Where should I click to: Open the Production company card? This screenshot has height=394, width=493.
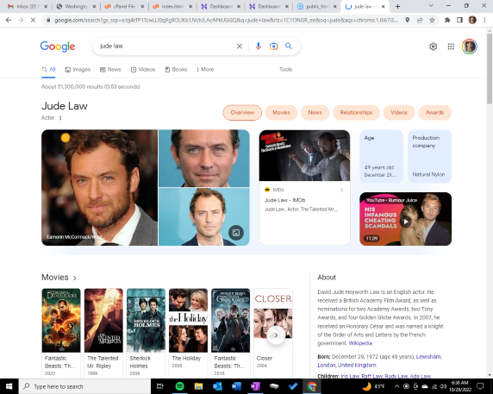coord(429,156)
